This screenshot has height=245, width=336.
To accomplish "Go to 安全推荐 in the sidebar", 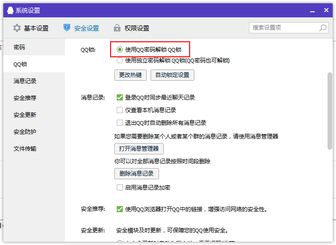I will pyautogui.click(x=34, y=98).
